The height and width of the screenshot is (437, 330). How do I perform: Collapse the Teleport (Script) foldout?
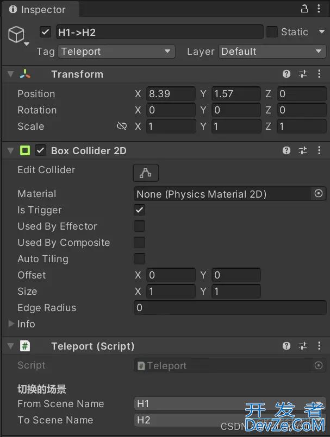click(x=11, y=346)
